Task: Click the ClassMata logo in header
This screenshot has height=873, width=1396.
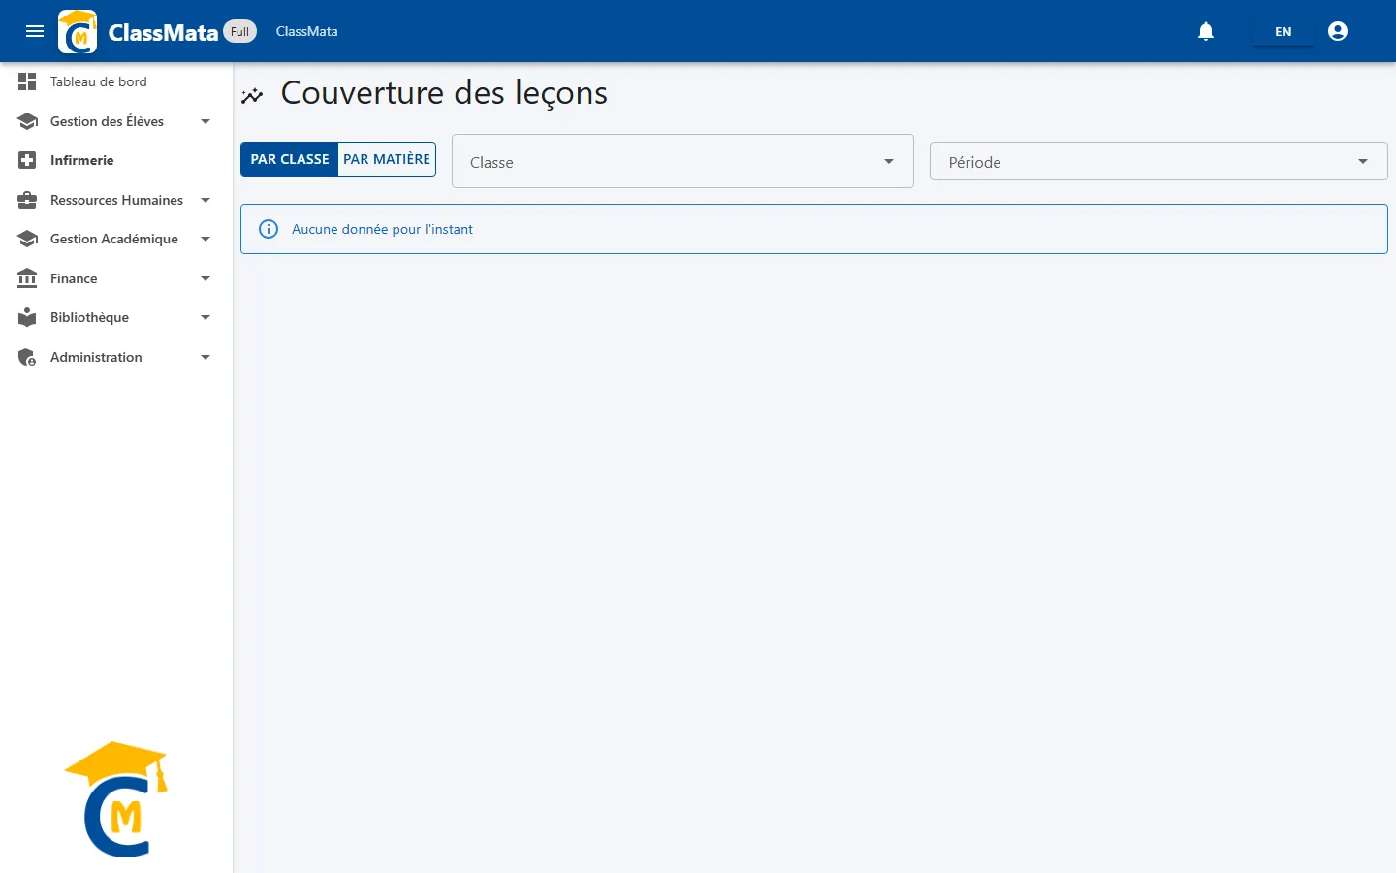Action: pyautogui.click(x=78, y=31)
